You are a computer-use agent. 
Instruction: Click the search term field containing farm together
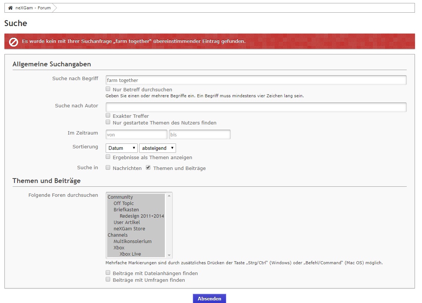[x=256, y=80]
